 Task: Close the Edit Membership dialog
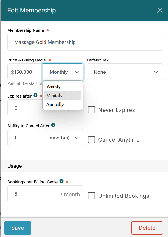(x=160, y=10)
